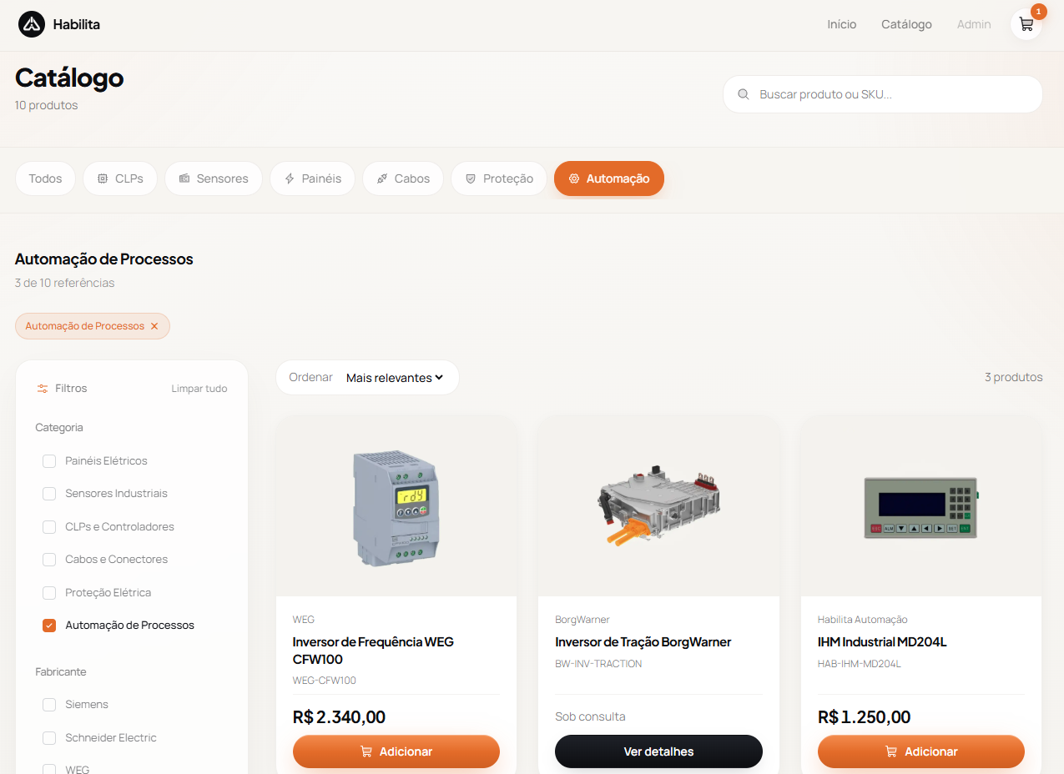The height and width of the screenshot is (774, 1064).
Task: Select the Sensores category chip
Action: coord(214,178)
